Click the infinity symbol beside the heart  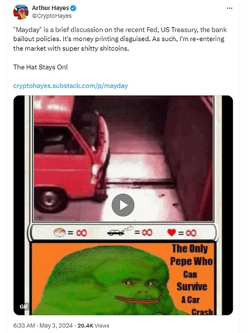[x=191, y=233]
